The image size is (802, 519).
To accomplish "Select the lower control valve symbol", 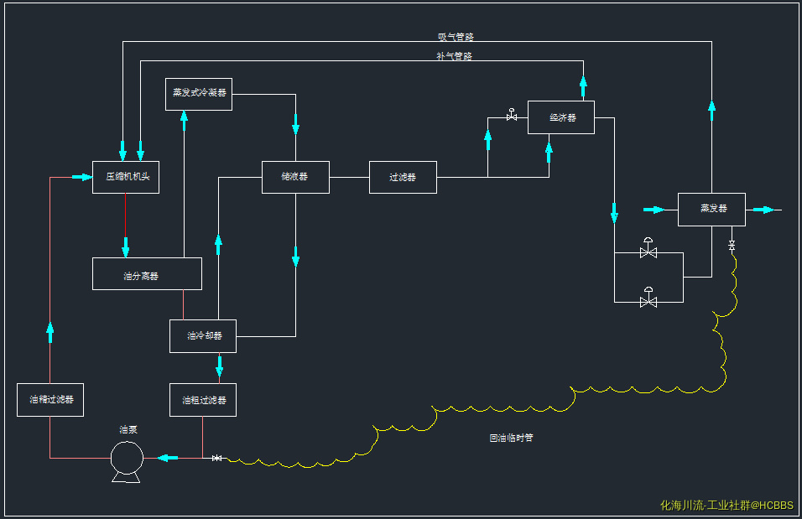I will click(648, 301).
